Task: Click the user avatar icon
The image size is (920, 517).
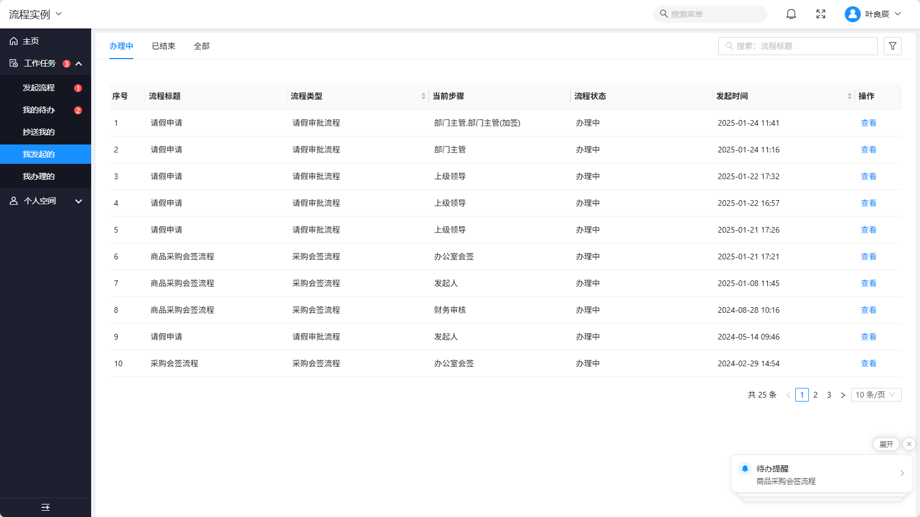Action: coord(852,14)
